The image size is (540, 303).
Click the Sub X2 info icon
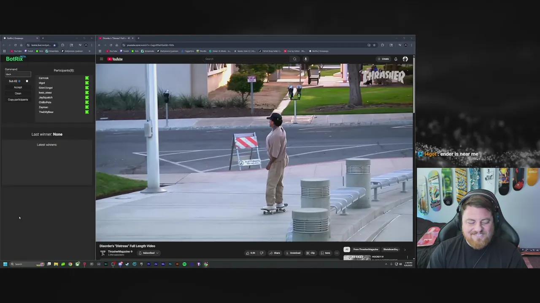pyautogui.click(x=19, y=81)
